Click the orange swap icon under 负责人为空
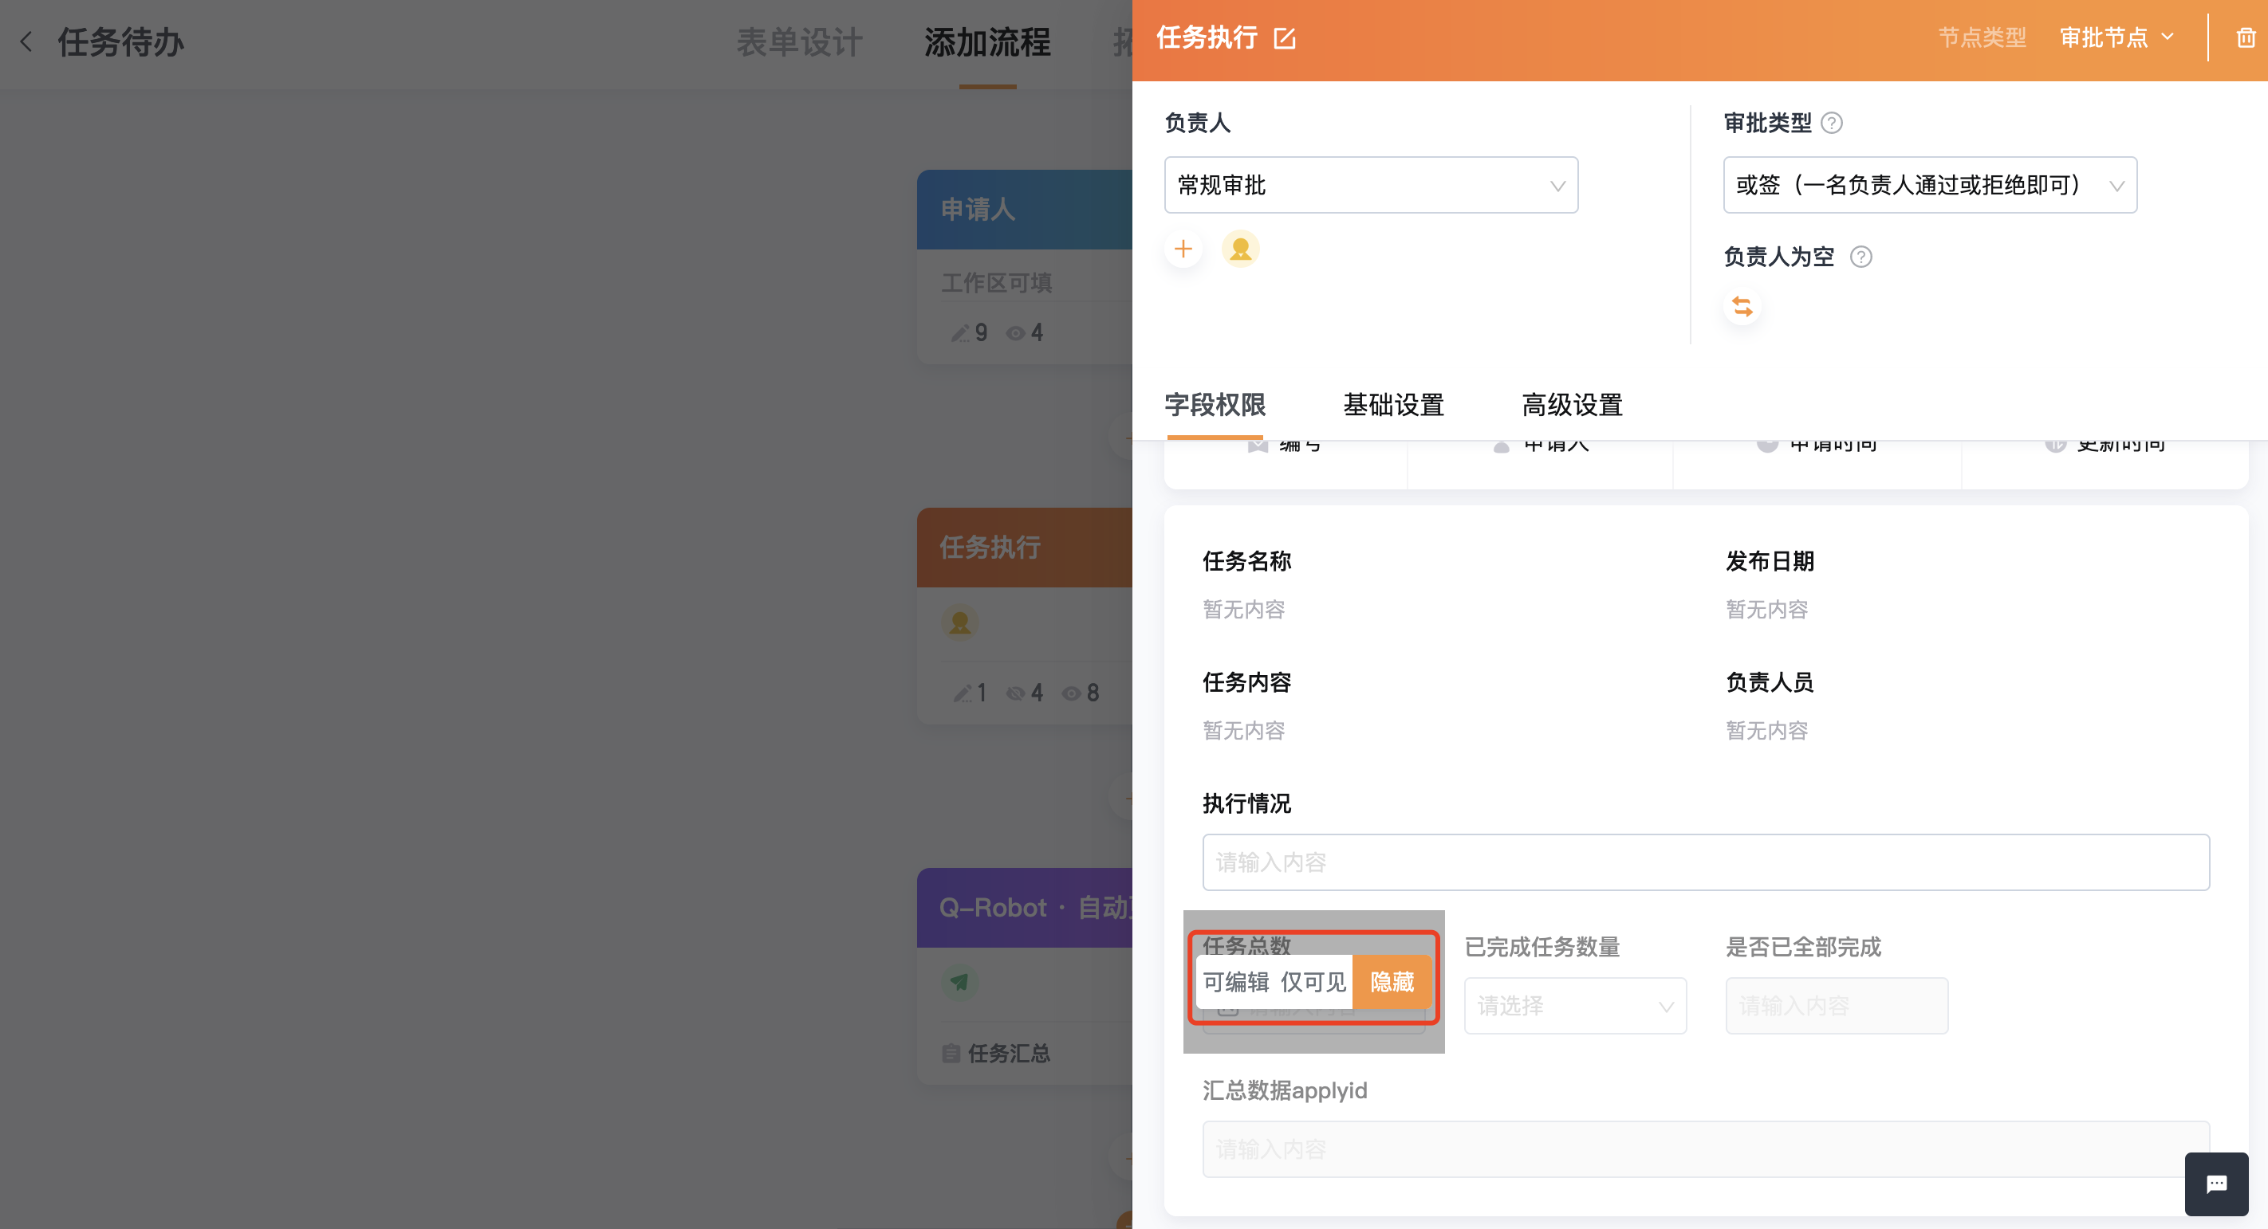Viewport: 2268px width, 1229px height. click(1742, 306)
